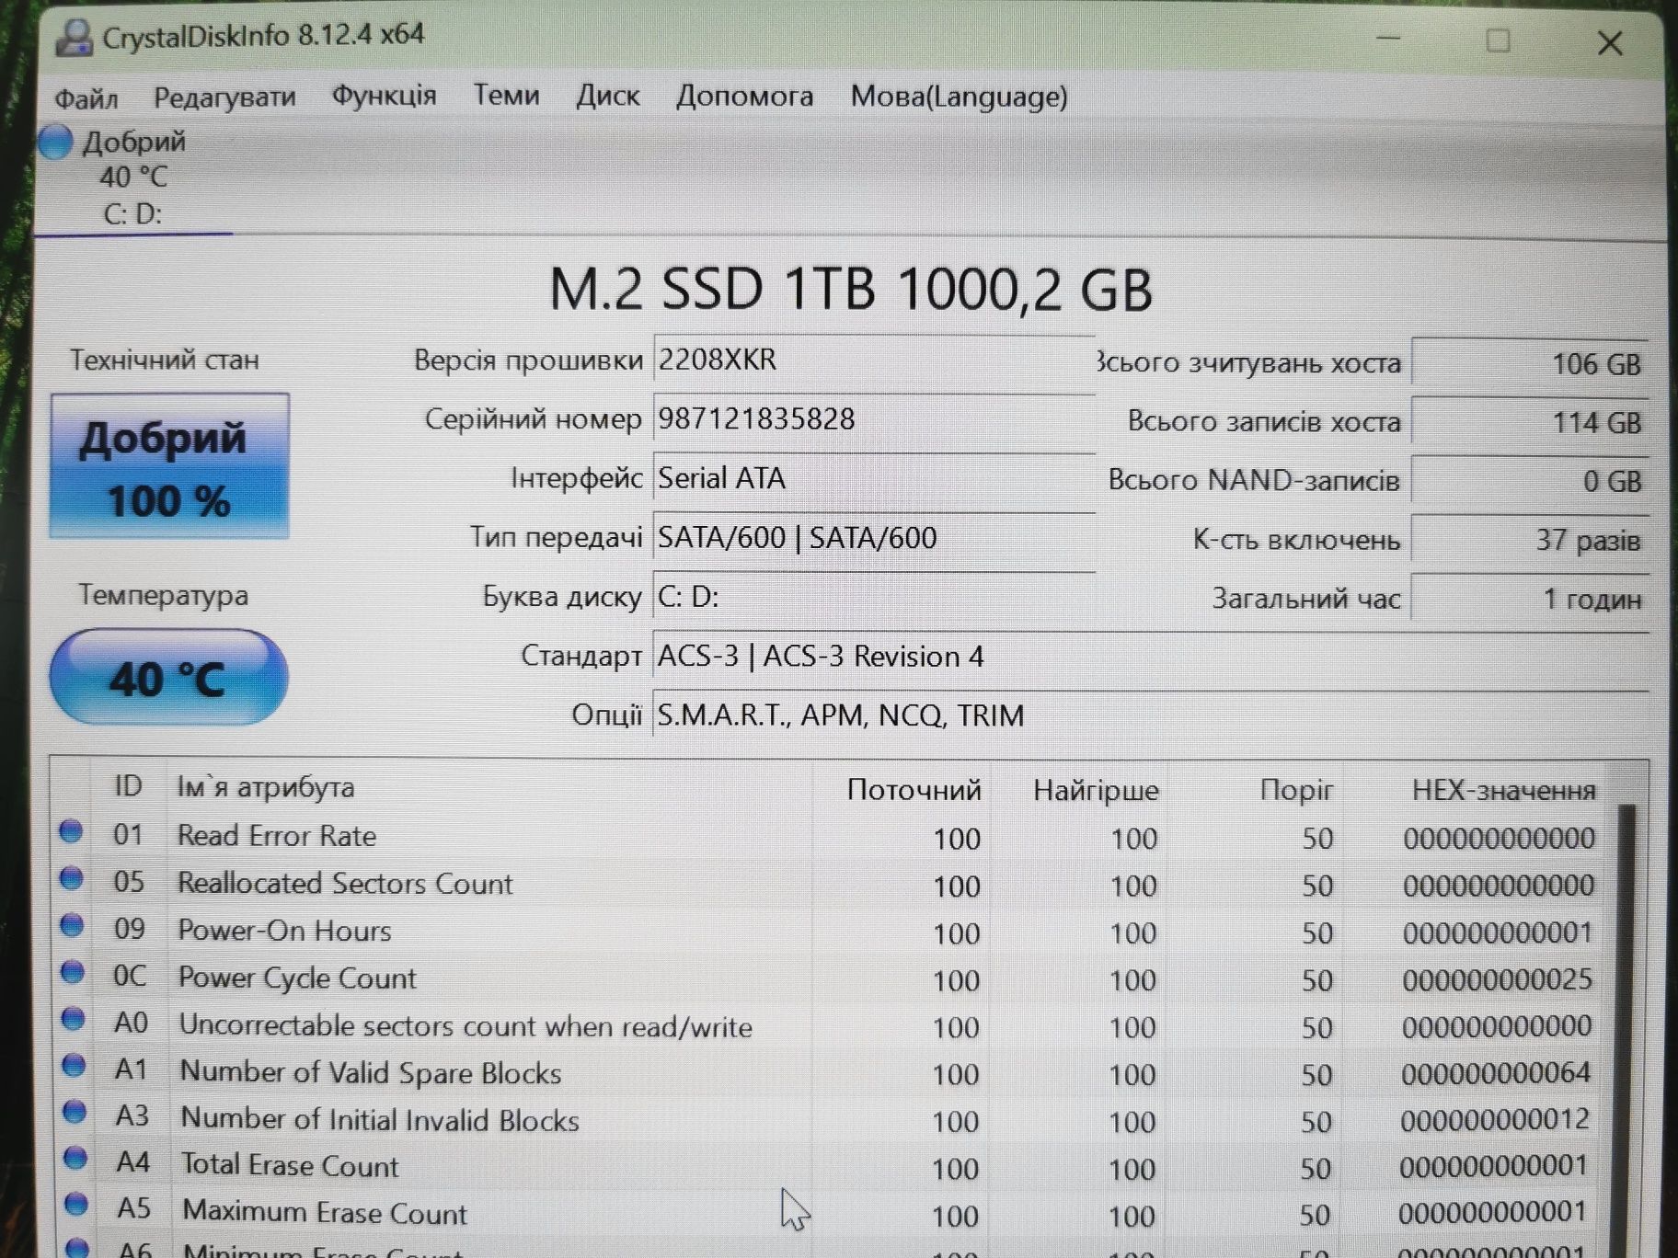
Task: Click the transfer mode field SATA/600 | SATA/600
Action: tap(874, 537)
